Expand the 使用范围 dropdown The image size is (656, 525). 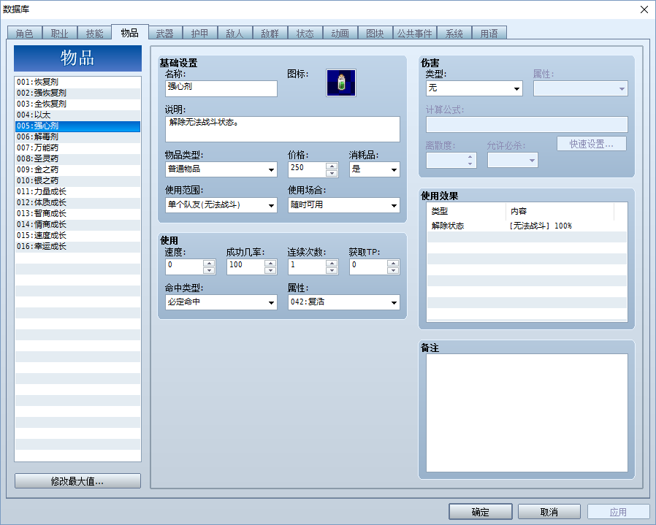point(221,205)
